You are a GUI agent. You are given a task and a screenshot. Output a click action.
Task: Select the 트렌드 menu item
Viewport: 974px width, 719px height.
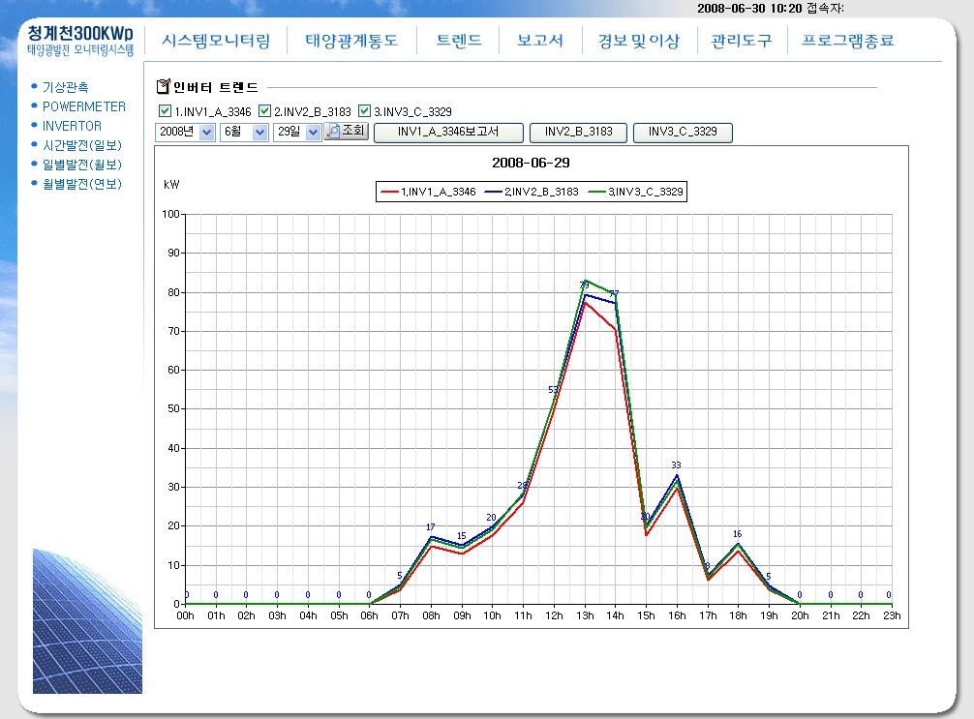(458, 42)
